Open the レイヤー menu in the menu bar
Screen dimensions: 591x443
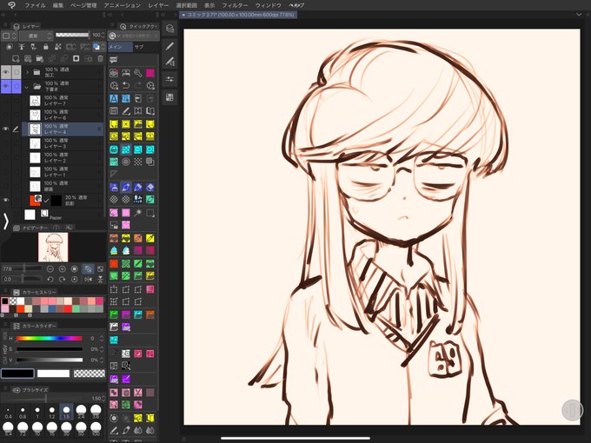click(158, 5)
